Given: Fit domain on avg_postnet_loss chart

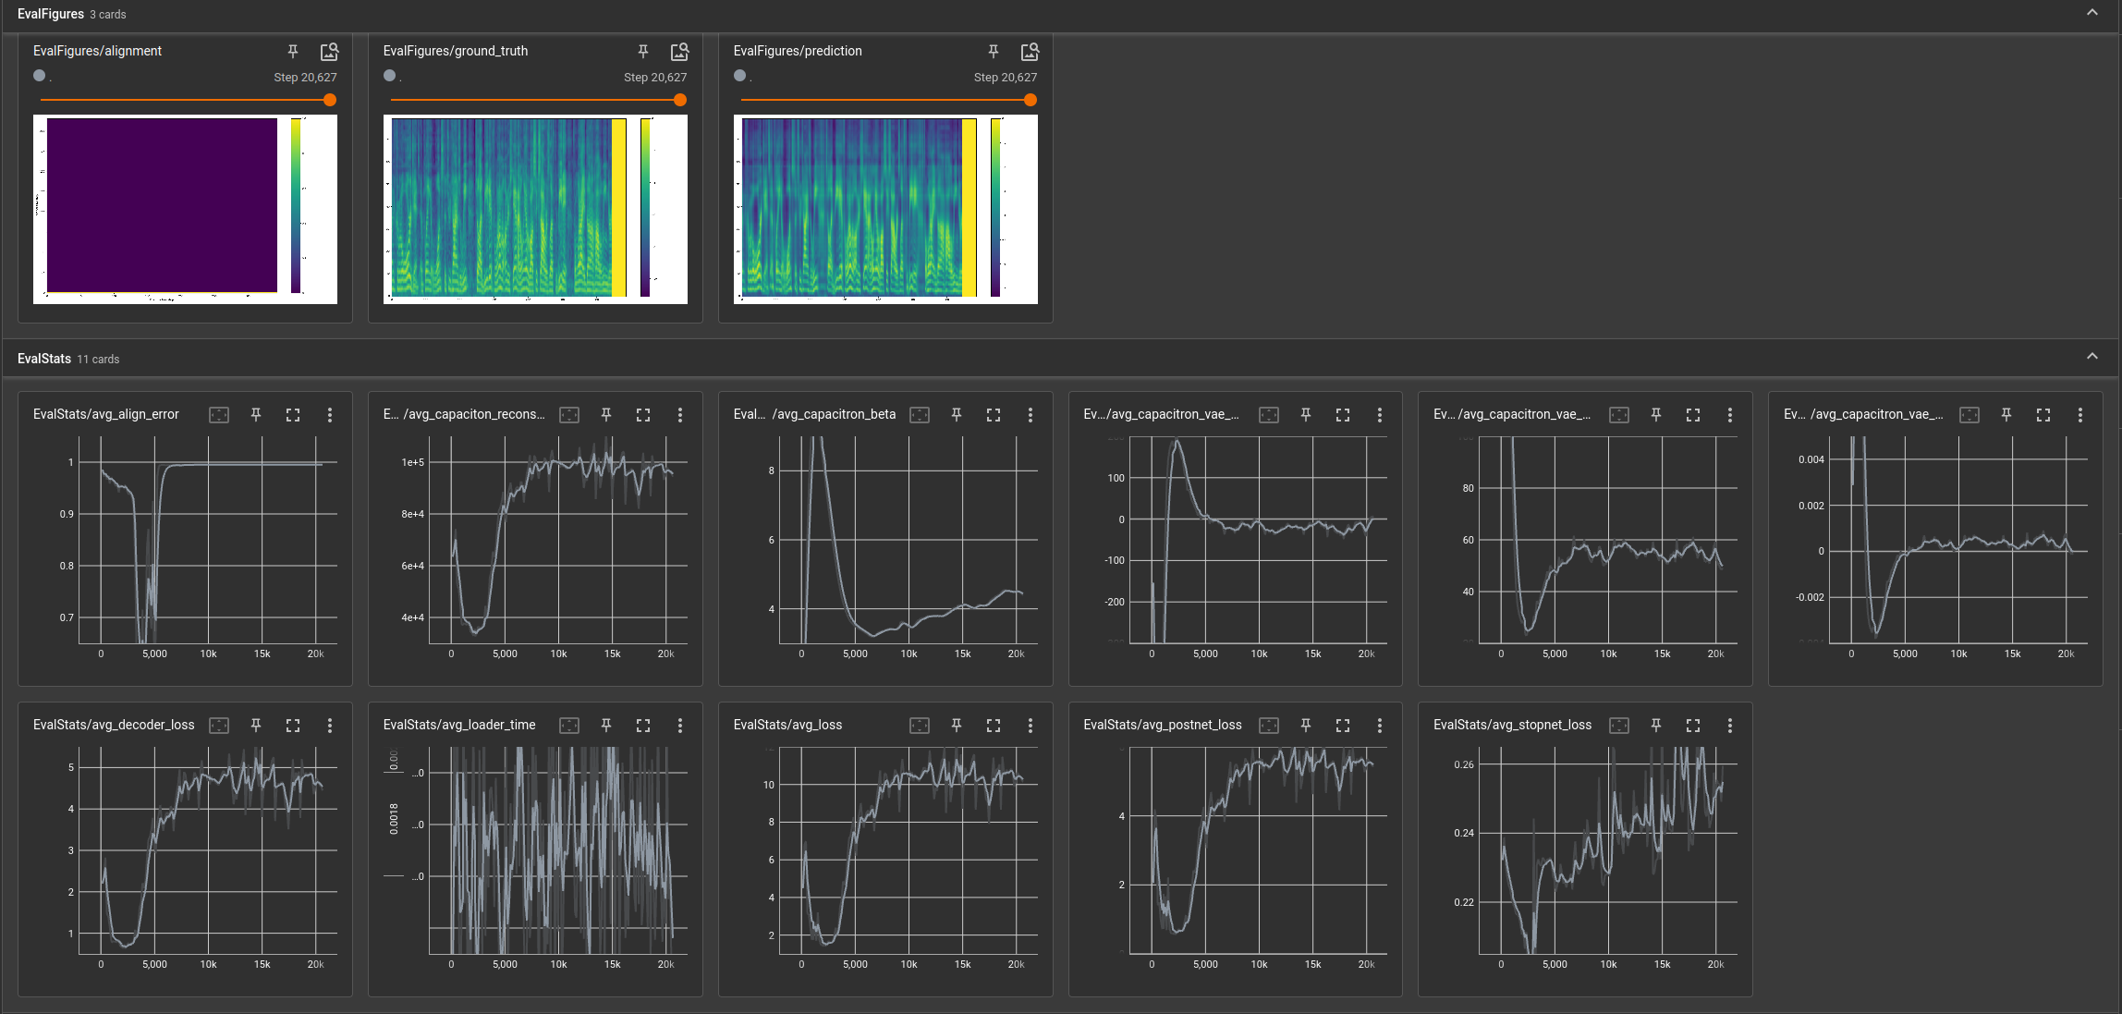Looking at the screenshot, I should 1269,726.
